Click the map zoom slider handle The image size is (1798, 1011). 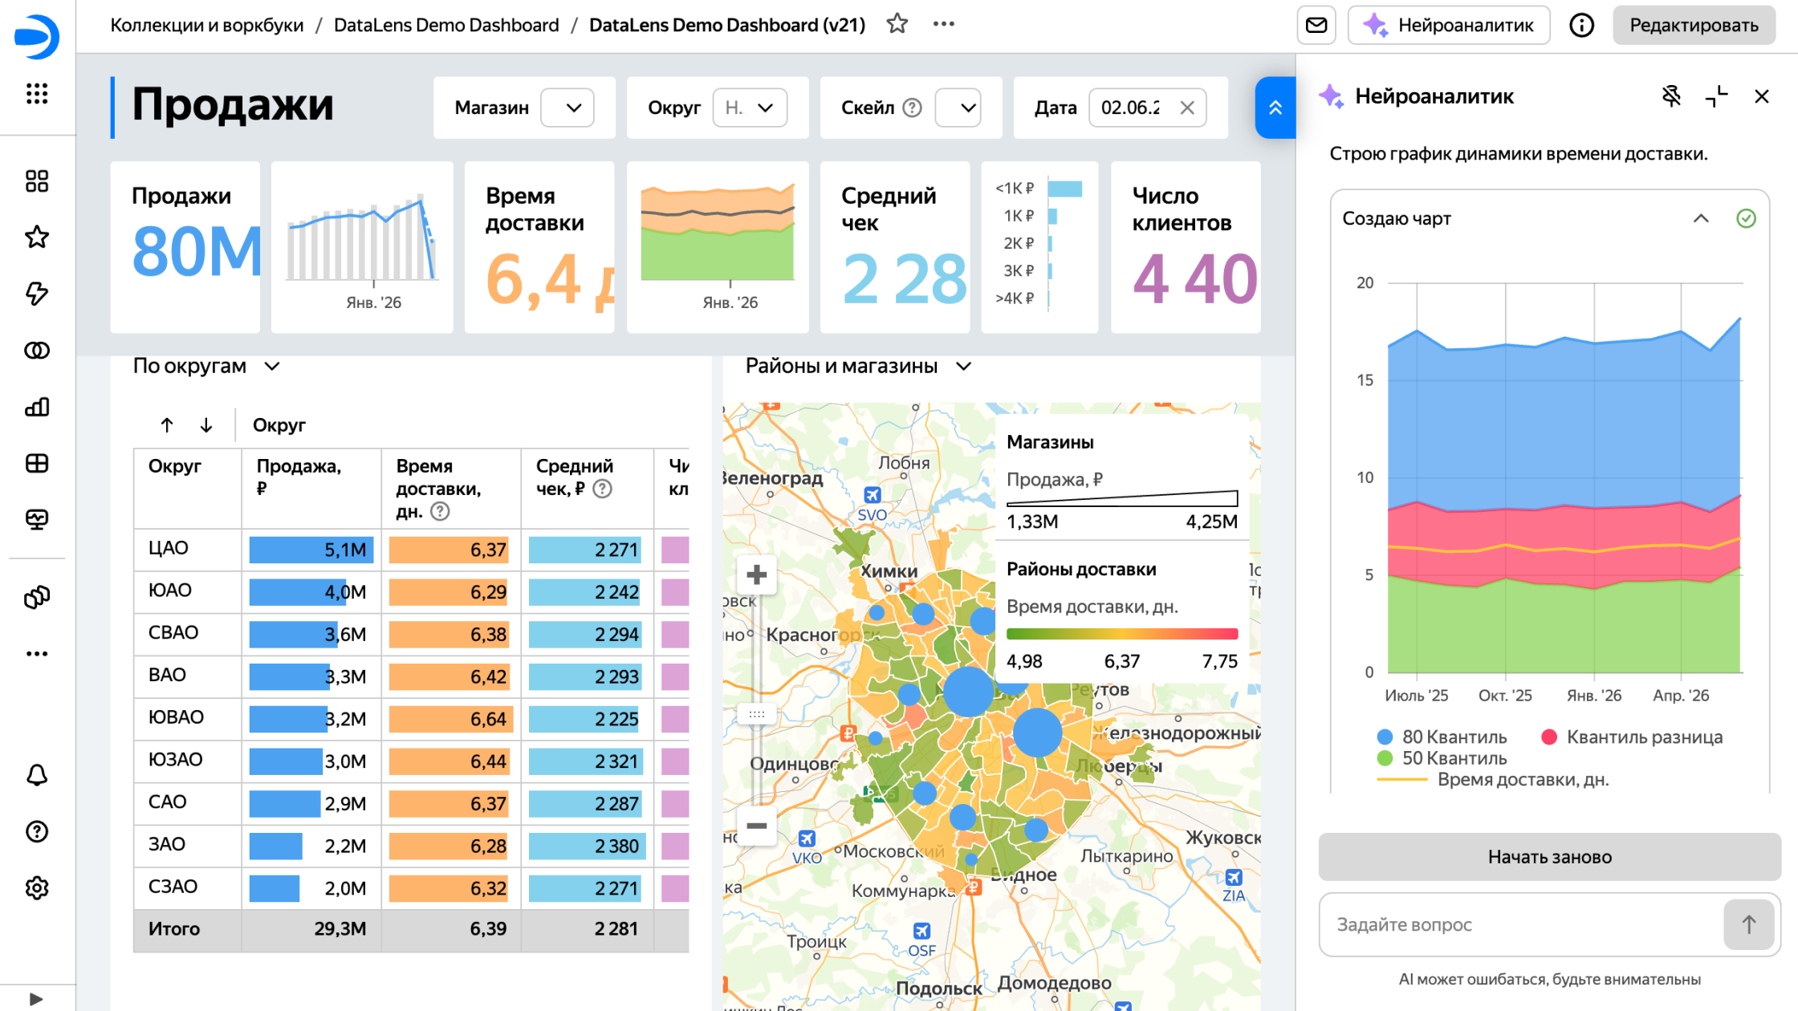[x=756, y=714]
